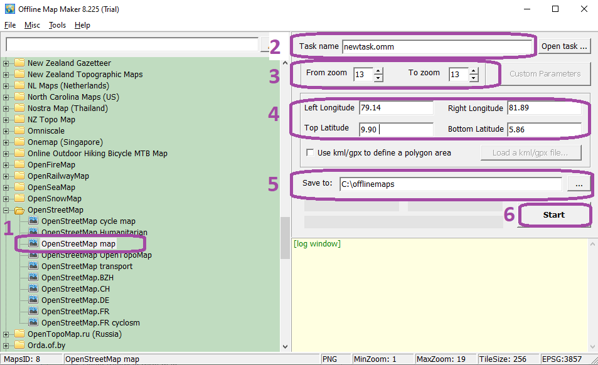The image size is (598, 365).
Task: Click the open OpenStreetMap folder icon
Action: [19, 210]
